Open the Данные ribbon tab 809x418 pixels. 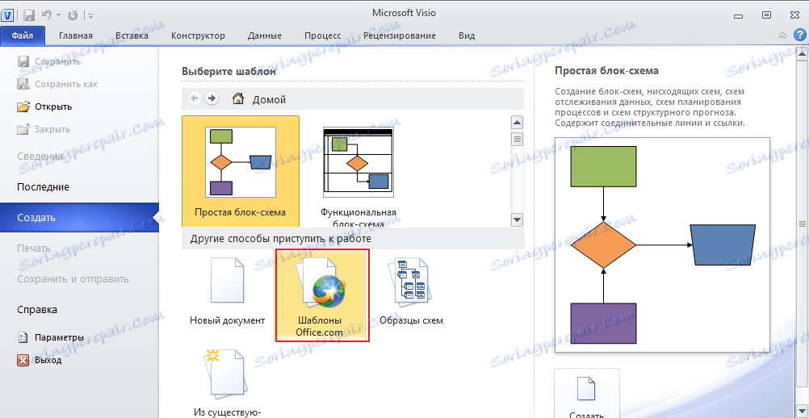[x=265, y=36]
